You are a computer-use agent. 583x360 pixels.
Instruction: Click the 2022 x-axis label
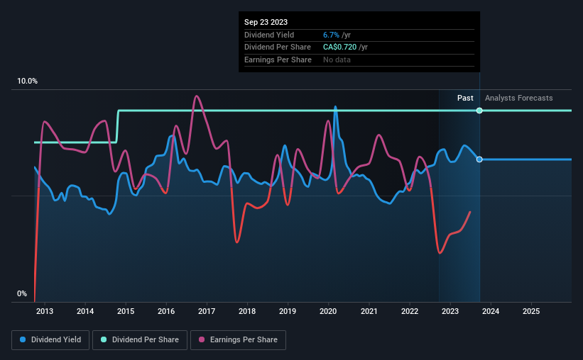pos(410,311)
